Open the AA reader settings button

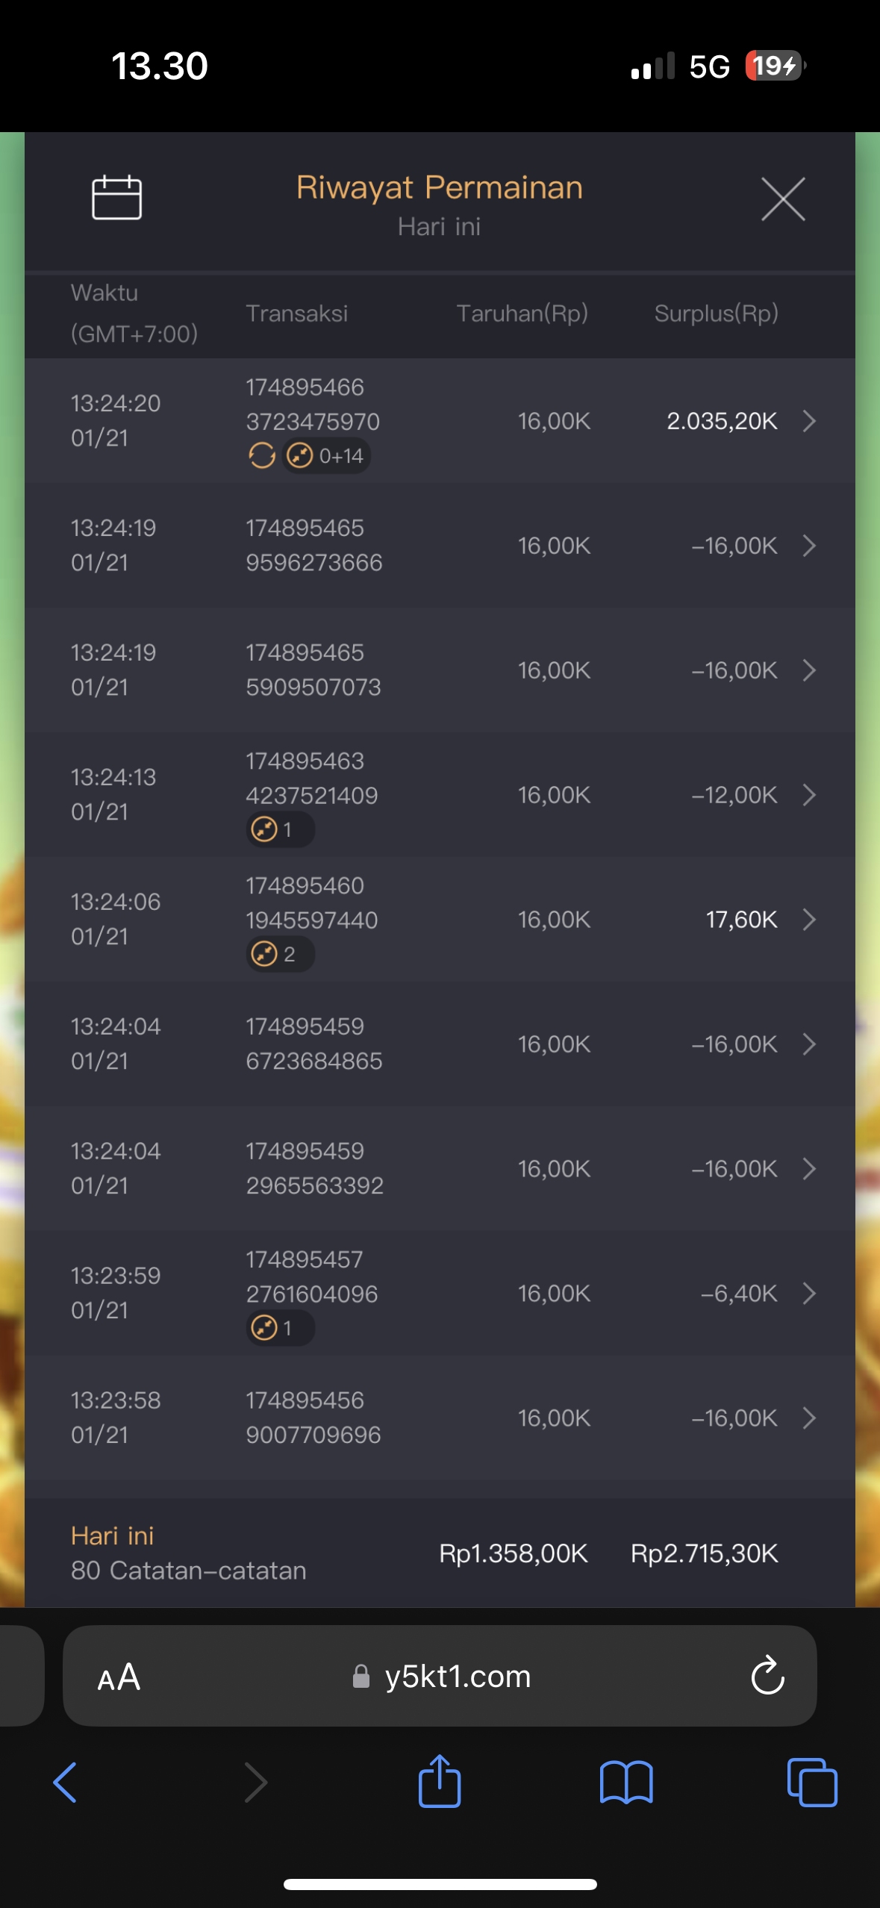click(x=119, y=1677)
